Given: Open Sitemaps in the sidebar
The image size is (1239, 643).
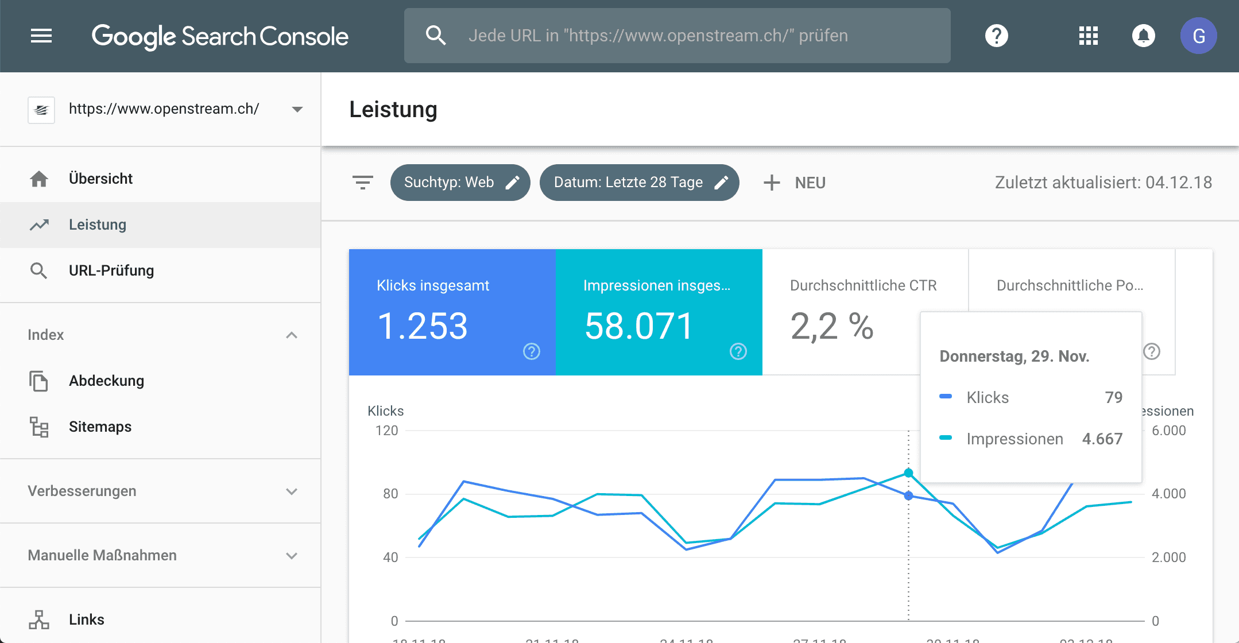Looking at the screenshot, I should [x=100, y=427].
